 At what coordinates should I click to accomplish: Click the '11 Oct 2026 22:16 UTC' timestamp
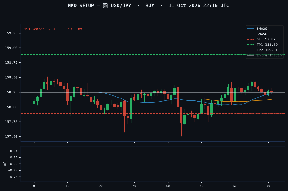(x=199, y=6)
